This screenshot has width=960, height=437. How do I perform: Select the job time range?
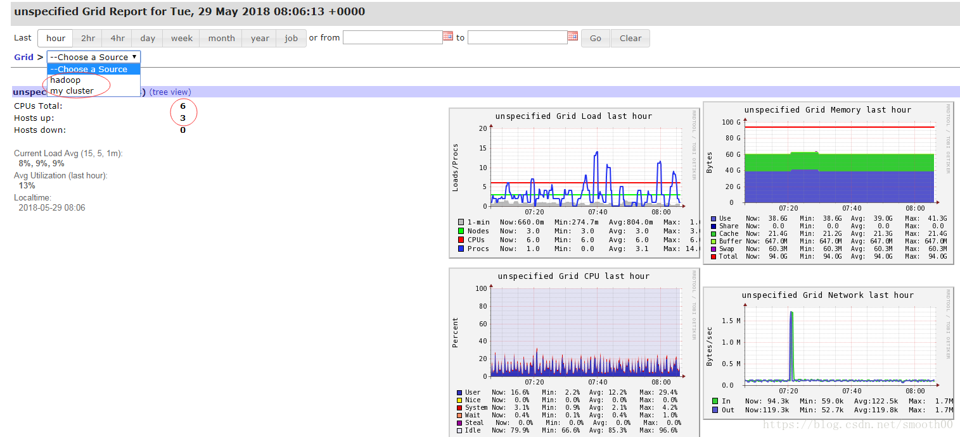point(291,38)
